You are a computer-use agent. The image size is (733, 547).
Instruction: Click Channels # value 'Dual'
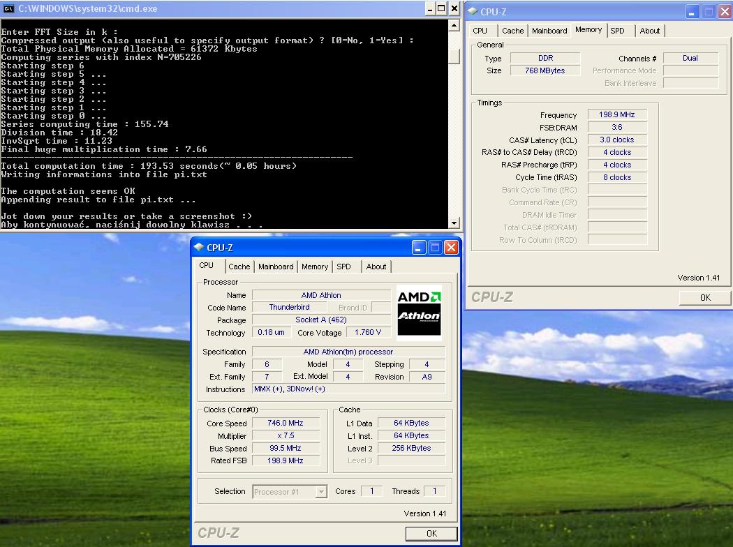(690, 59)
